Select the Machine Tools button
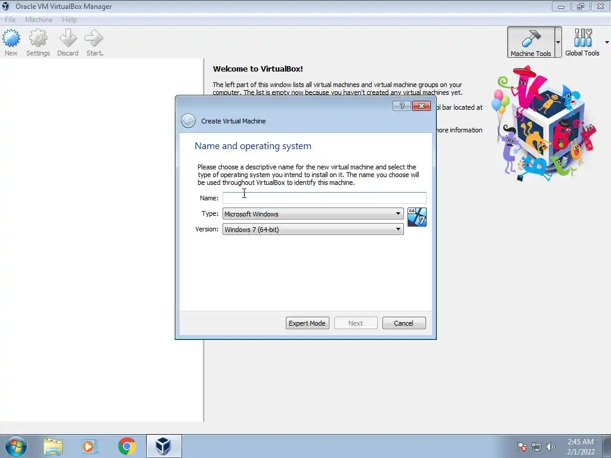611x458 pixels. coord(530,42)
